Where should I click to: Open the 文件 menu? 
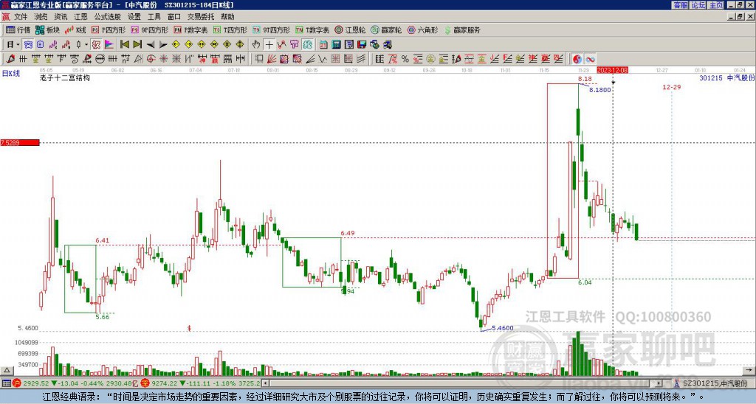click(x=21, y=17)
